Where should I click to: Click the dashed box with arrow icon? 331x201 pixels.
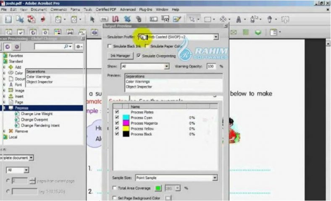pos(285,19)
